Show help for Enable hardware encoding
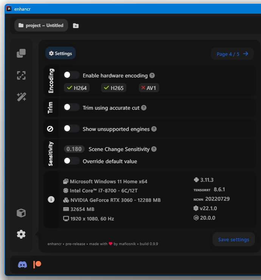261x280 pixels. pyautogui.click(x=152, y=76)
